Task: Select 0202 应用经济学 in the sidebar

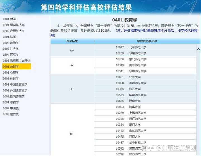Action: coord(14,31)
